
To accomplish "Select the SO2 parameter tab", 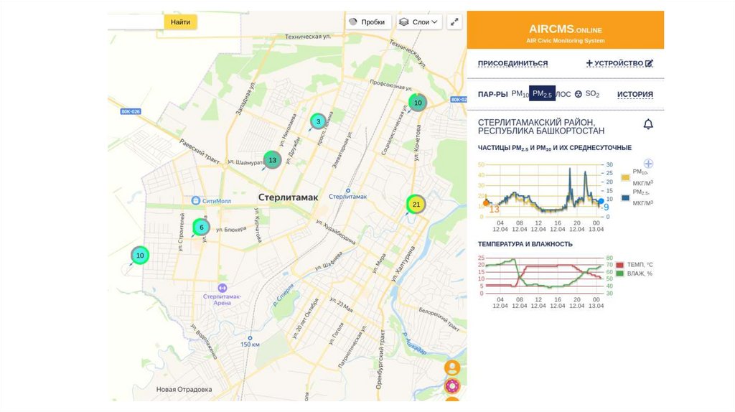I will (592, 94).
